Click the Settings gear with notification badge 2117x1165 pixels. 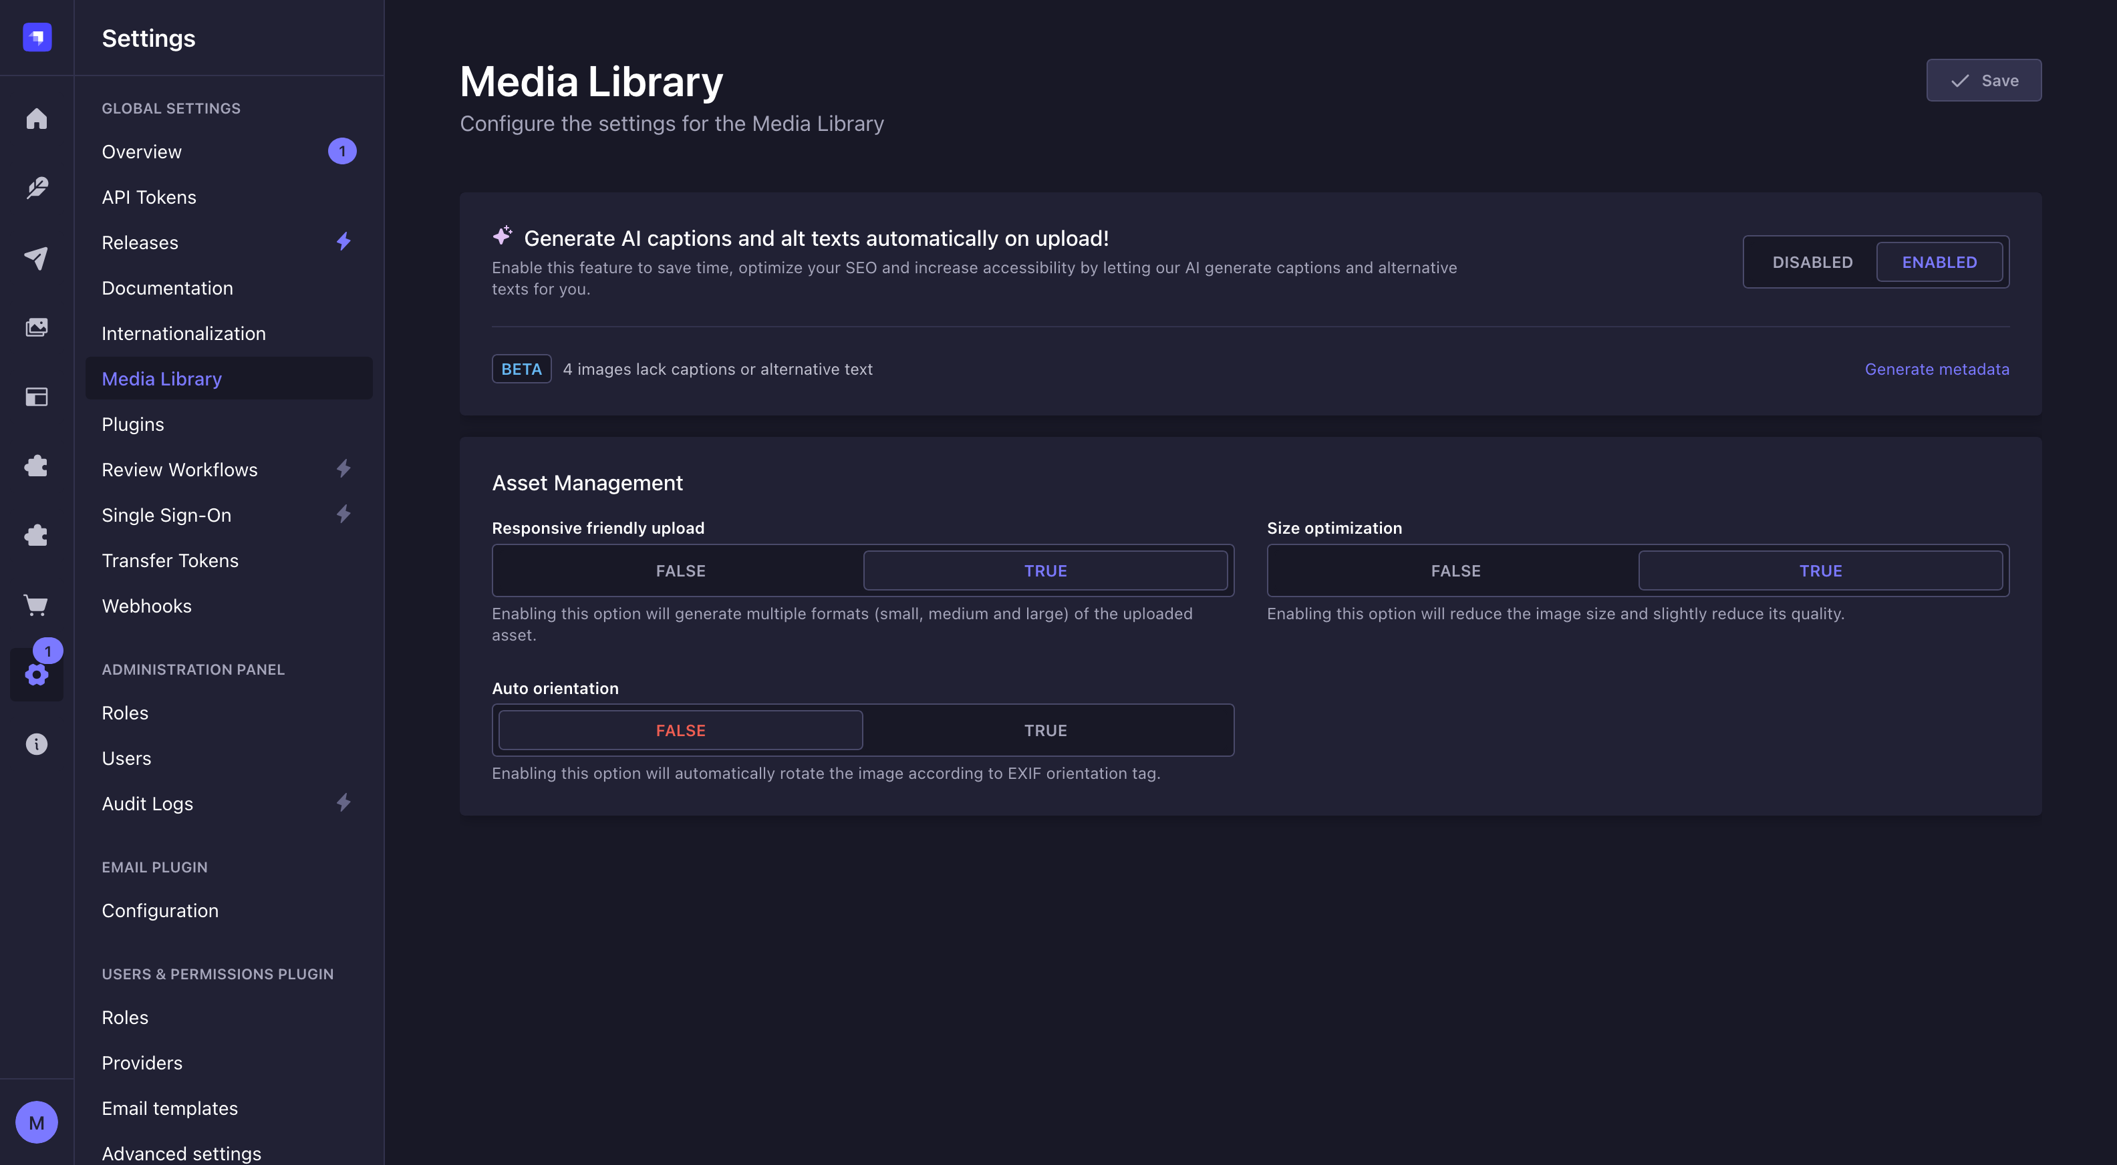(x=37, y=675)
